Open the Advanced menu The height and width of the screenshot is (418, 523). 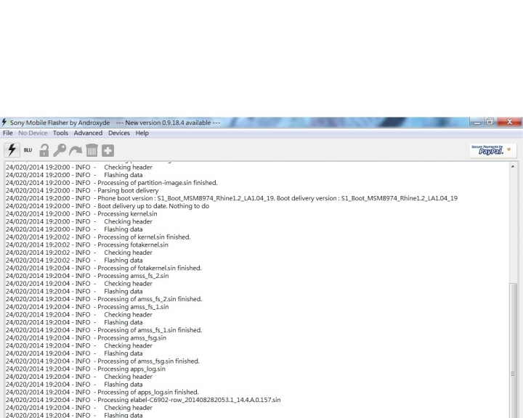[x=88, y=133]
